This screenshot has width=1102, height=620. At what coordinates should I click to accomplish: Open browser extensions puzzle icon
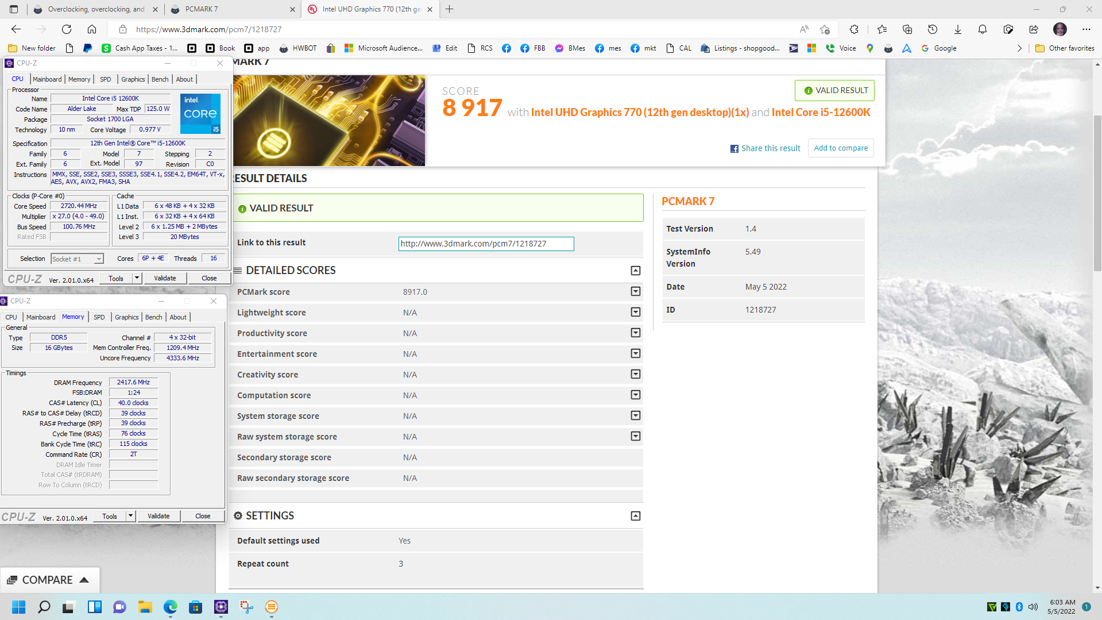[854, 29]
